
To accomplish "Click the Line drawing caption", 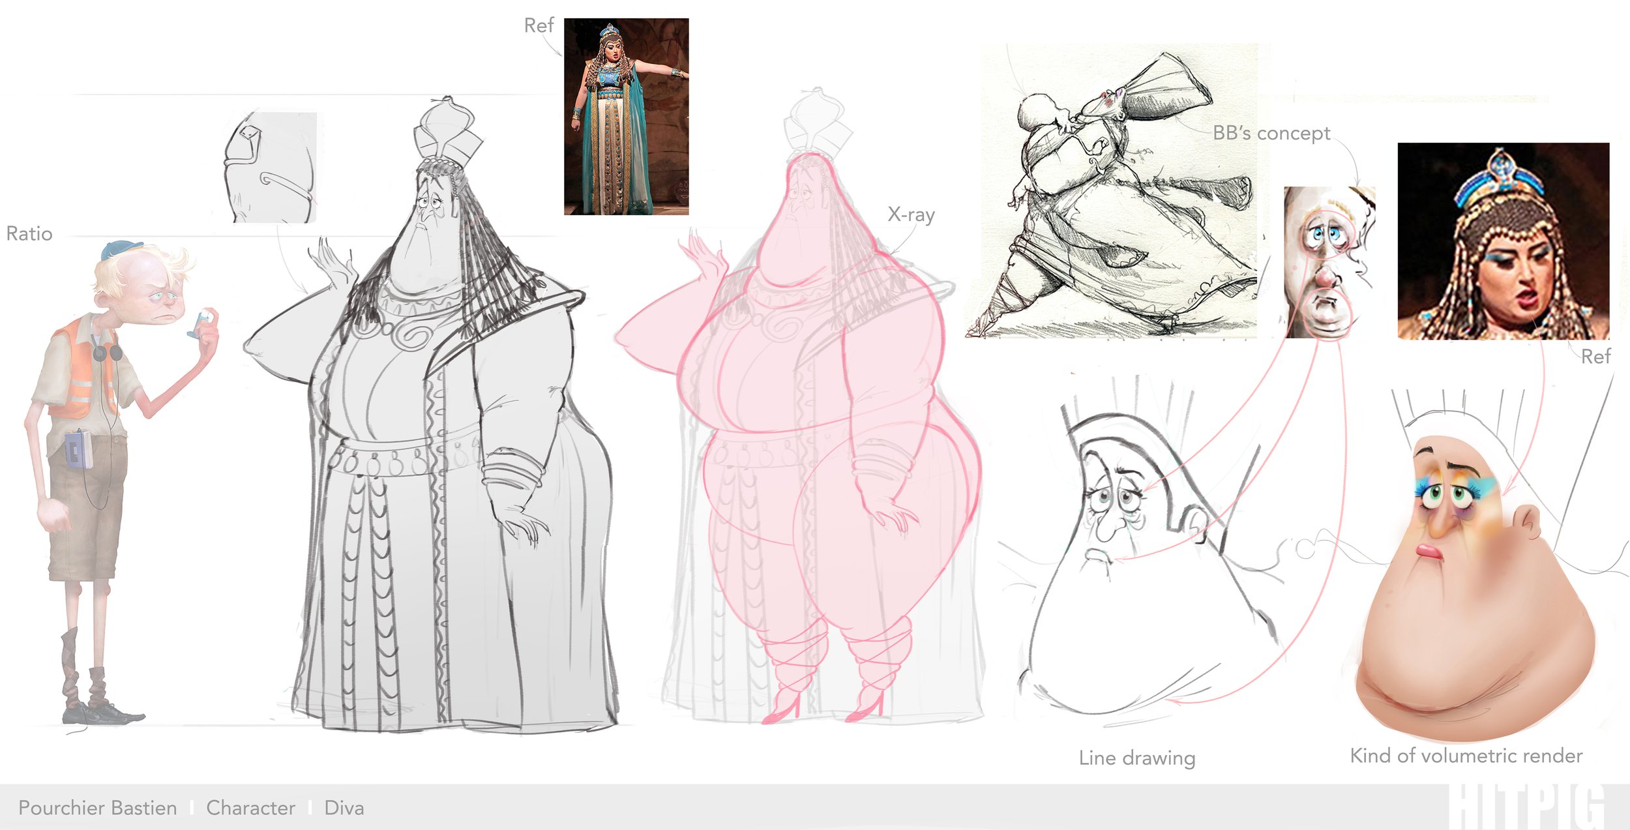I will point(1136,758).
